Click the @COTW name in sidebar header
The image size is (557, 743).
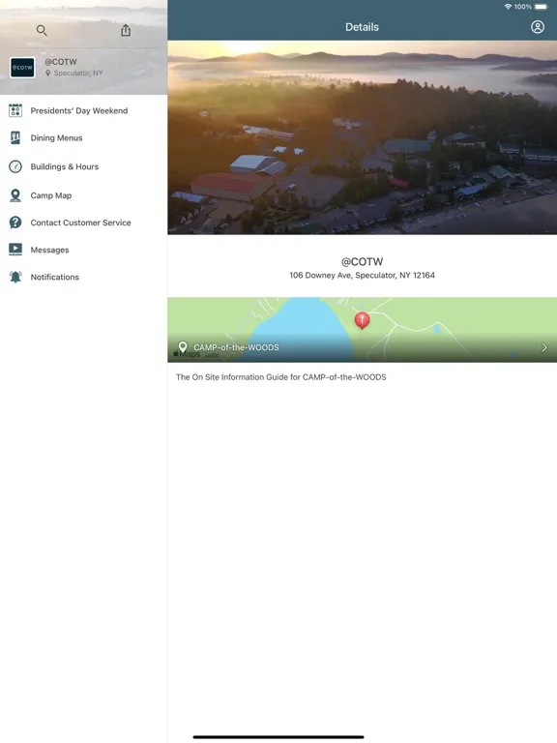[x=61, y=62]
